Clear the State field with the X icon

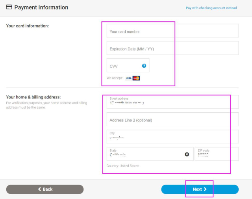point(187,154)
